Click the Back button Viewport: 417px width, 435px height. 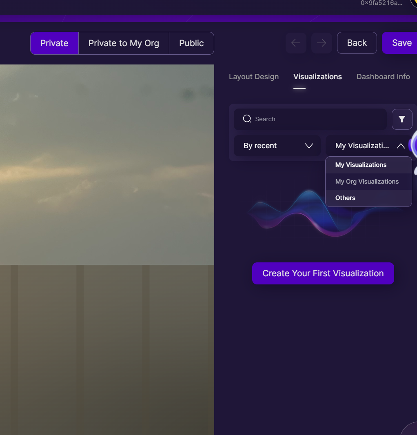(357, 43)
